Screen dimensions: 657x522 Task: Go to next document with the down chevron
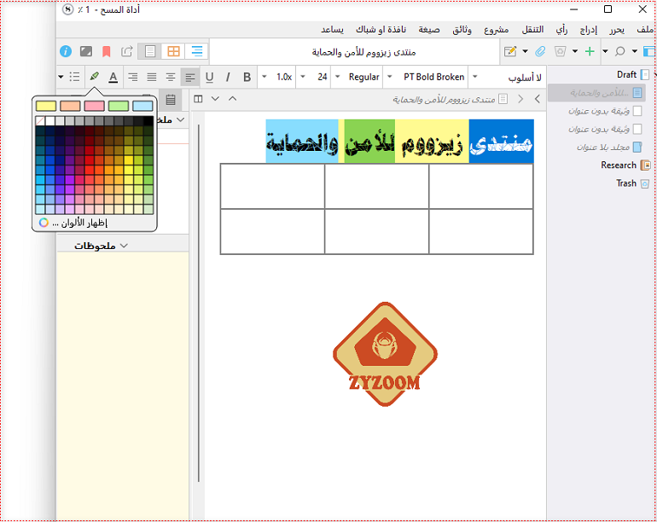click(215, 99)
